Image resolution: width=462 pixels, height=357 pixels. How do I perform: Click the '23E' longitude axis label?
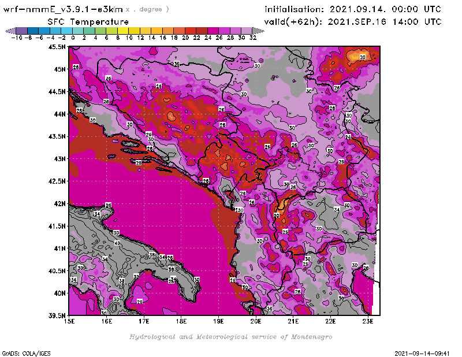tap(368, 321)
